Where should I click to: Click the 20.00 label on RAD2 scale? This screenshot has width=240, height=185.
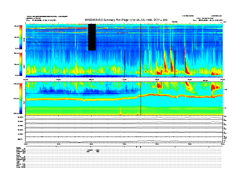point(16,37)
